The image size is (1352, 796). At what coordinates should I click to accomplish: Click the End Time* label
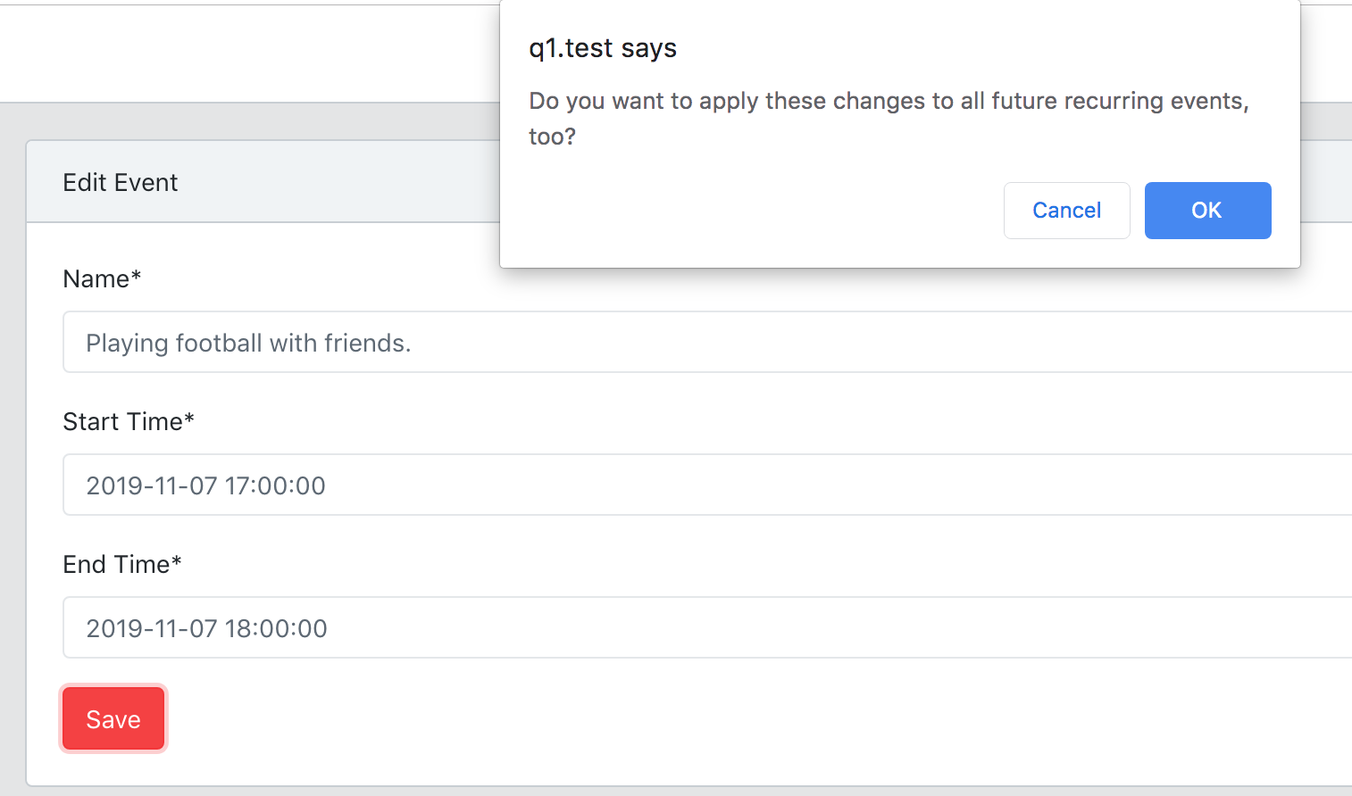click(121, 564)
